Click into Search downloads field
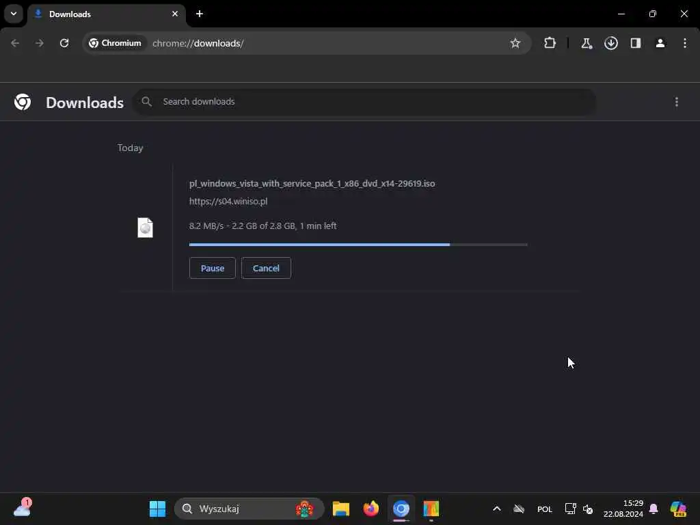700x525 pixels. coord(364,103)
